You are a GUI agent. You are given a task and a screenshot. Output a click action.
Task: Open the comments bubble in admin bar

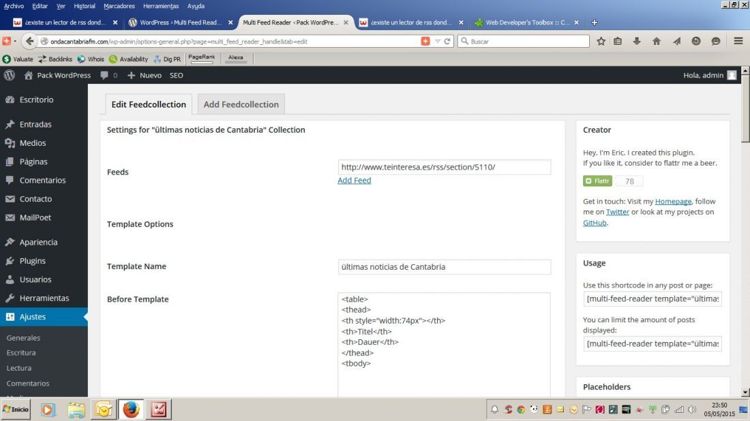[x=108, y=75]
